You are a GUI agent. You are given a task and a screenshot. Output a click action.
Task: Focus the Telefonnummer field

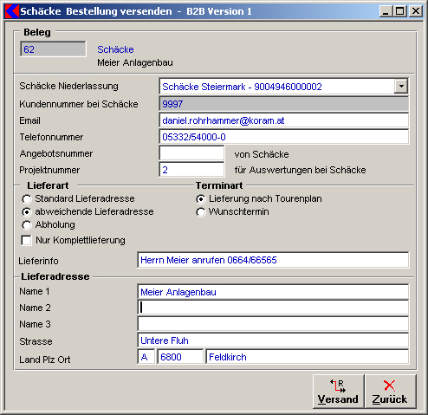point(284,137)
